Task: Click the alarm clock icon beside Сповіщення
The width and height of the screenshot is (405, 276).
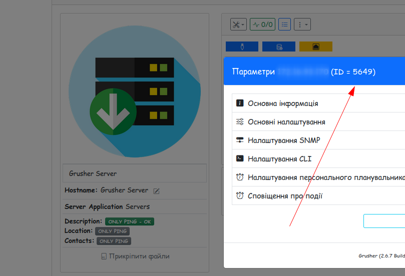Action: [240, 195]
